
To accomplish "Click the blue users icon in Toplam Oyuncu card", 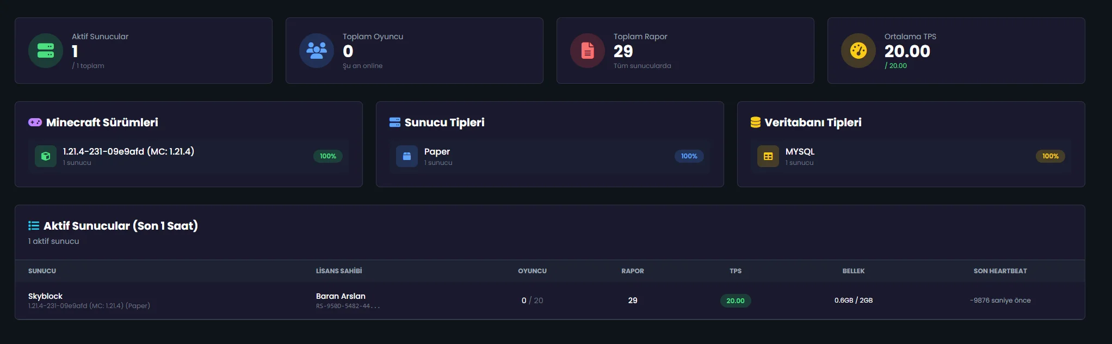I will (317, 51).
